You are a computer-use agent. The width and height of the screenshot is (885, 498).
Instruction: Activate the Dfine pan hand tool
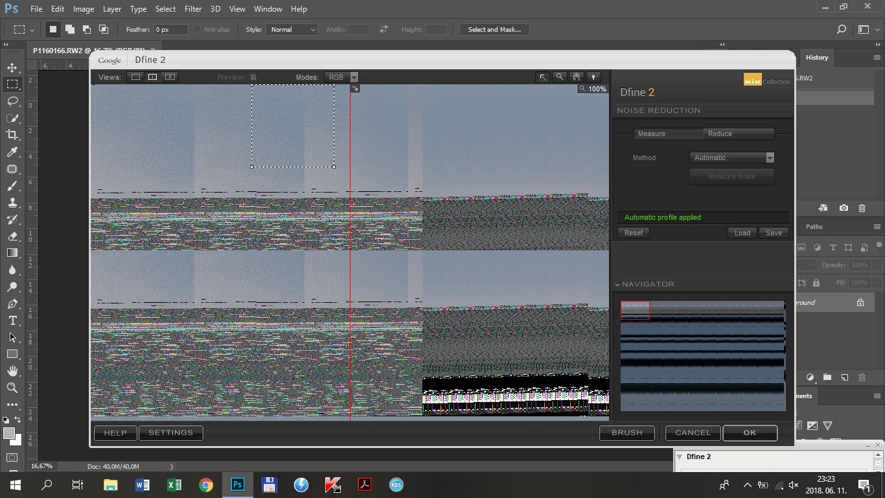pyautogui.click(x=577, y=77)
